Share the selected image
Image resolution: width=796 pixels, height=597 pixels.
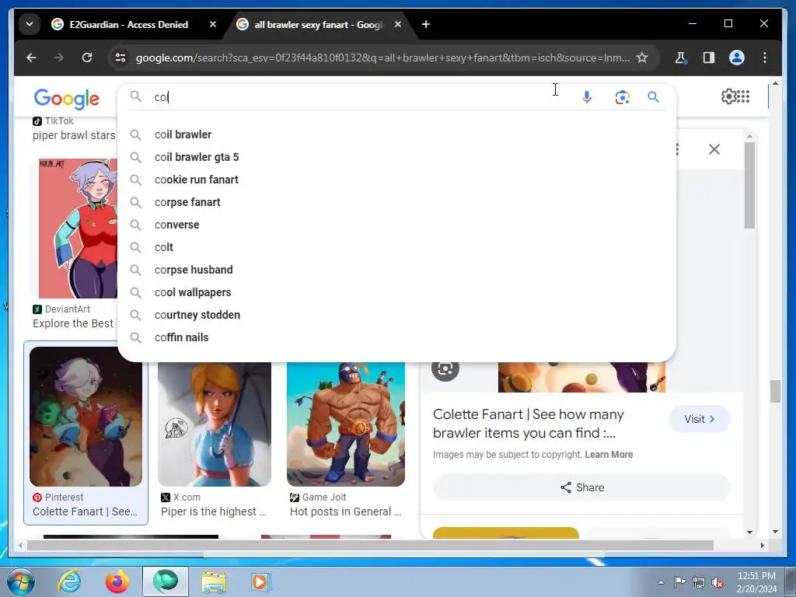pos(581,487)
